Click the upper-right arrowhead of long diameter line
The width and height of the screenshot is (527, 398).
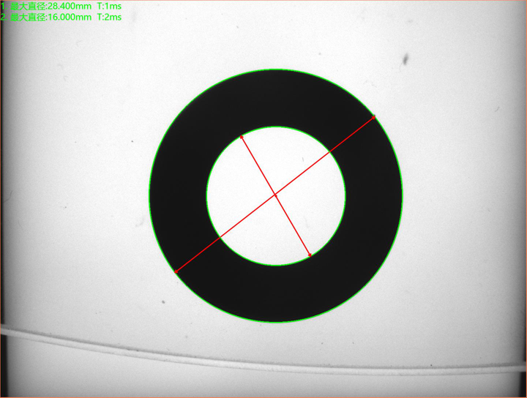pos(375,116)
